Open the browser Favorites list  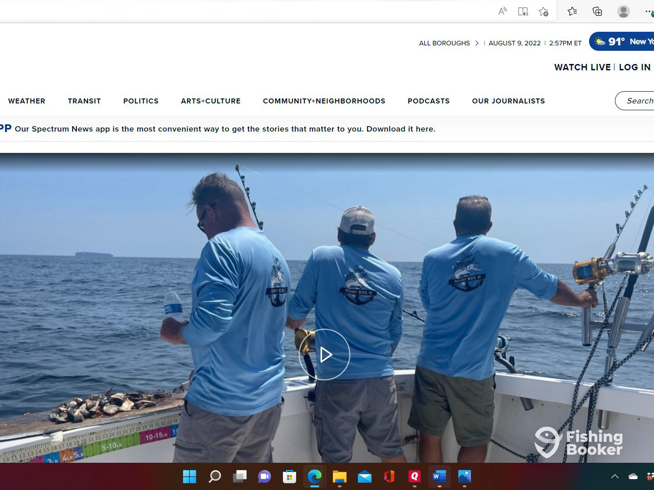point(572,11)
